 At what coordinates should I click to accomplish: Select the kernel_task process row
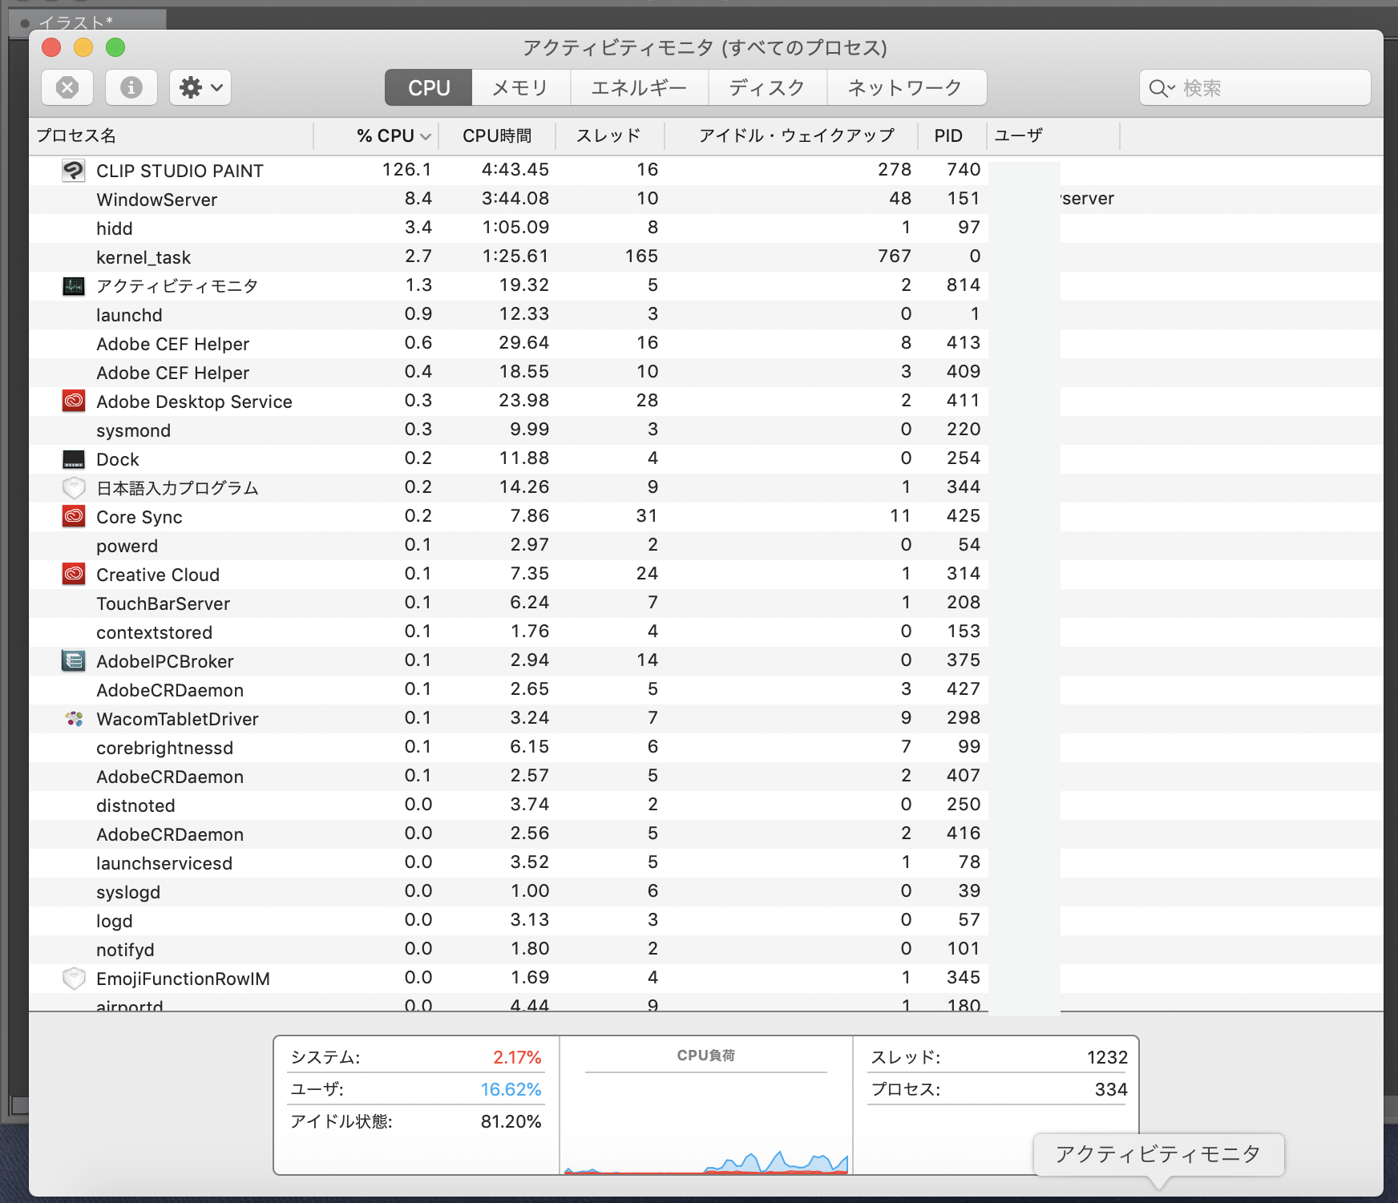pyautogui.click(x=705, y=257)
